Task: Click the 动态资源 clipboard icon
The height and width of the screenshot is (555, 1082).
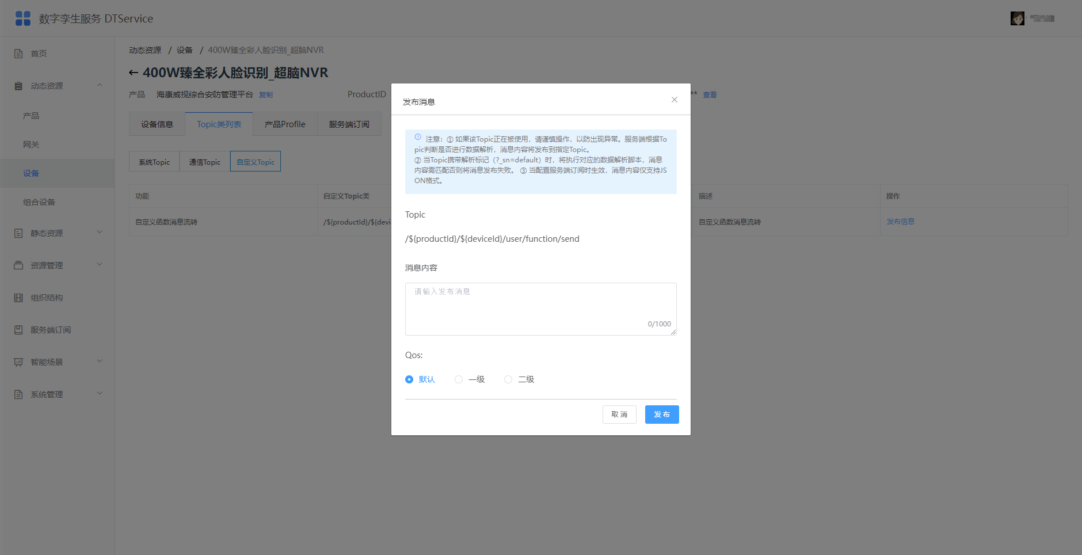Action: coord(18,86)
